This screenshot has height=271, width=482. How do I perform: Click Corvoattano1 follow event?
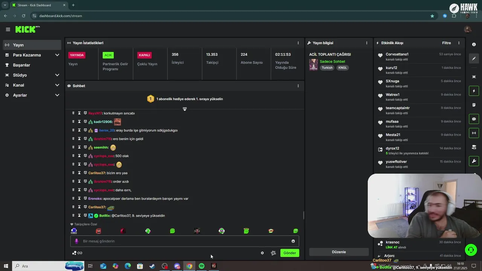[419, 57]
